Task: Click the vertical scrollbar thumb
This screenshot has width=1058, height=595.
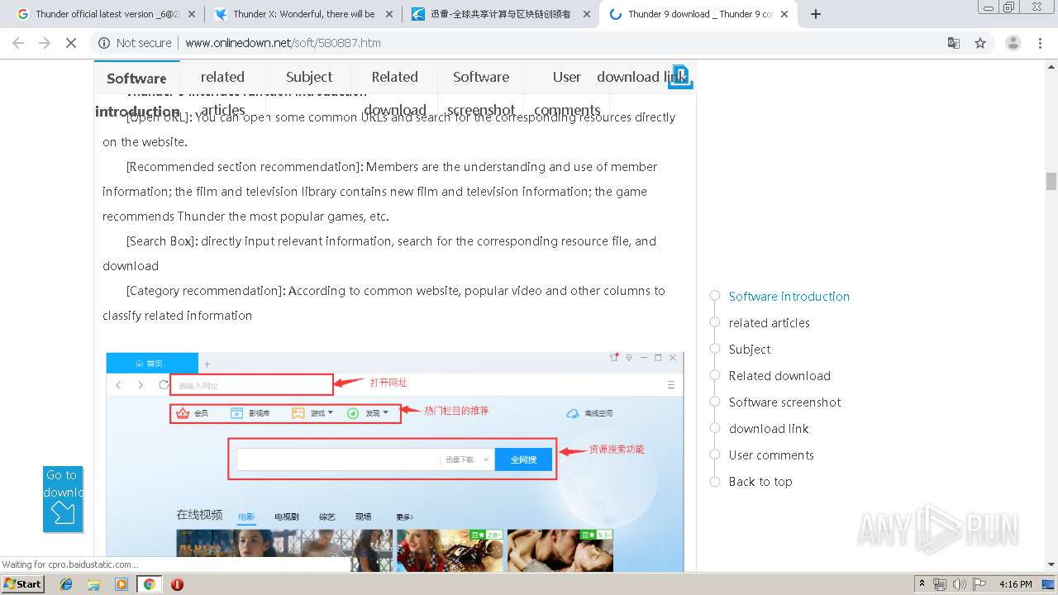Action: (1051, 181)
